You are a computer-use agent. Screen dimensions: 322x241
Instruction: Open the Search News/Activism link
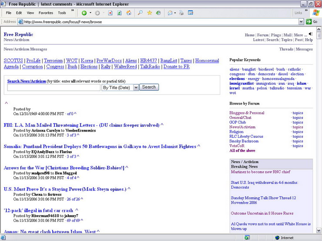[27, 81]
